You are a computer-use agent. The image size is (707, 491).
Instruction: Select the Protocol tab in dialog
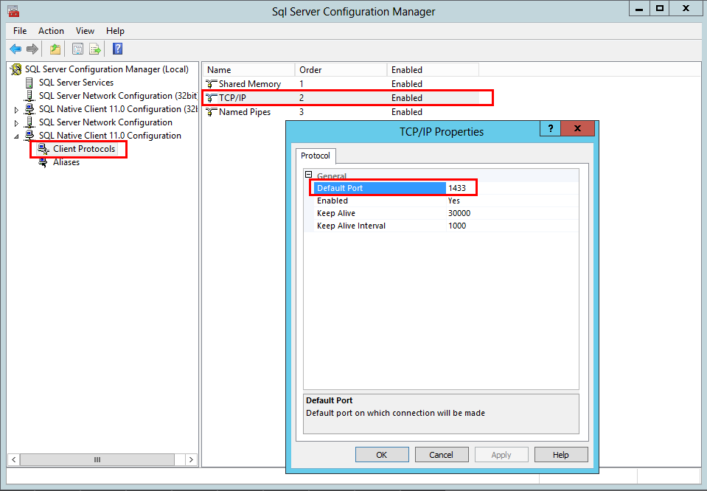click(x=316, y=156)
